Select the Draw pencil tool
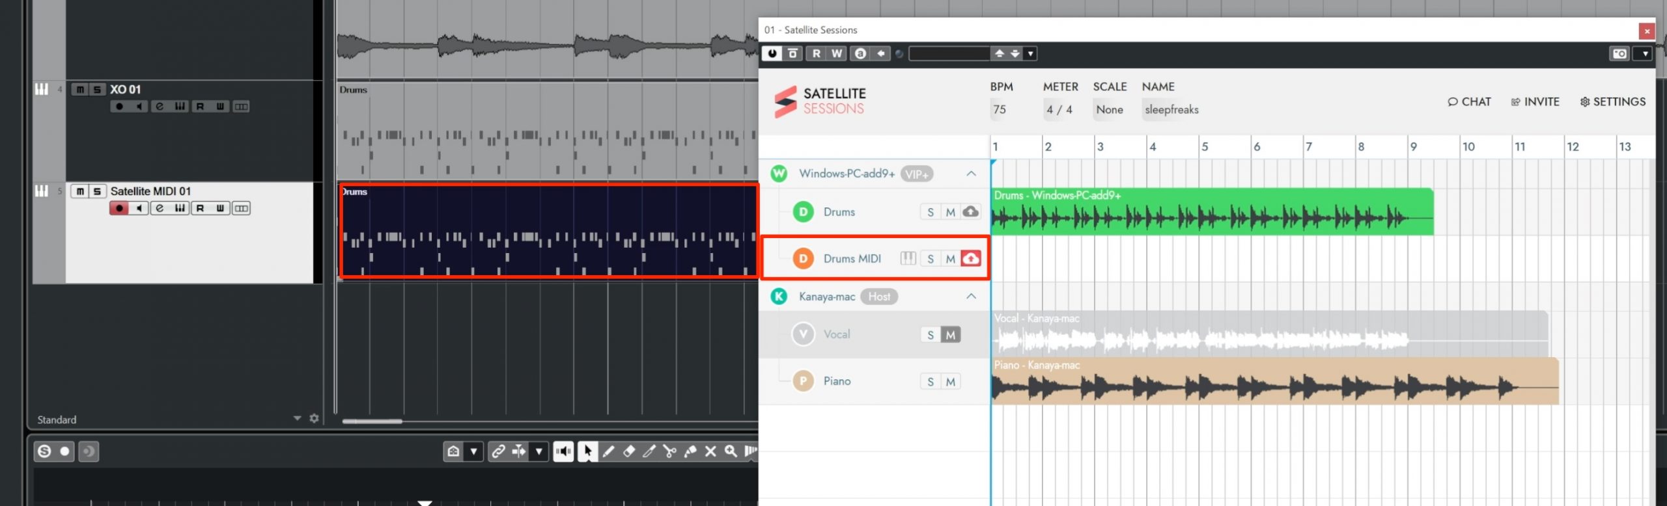 pos(608,451)
